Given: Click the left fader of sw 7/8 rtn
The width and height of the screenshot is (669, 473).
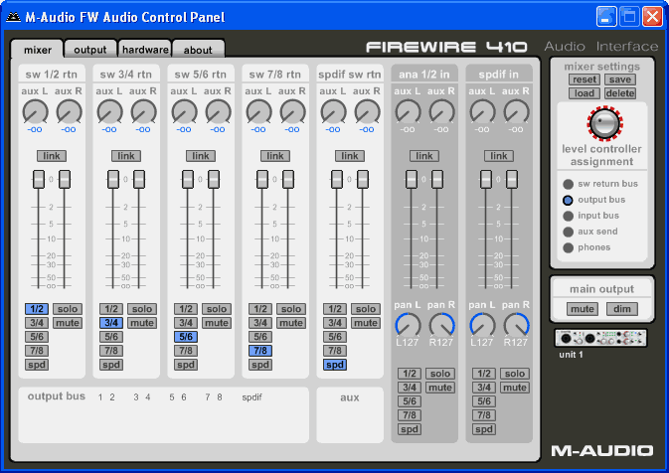Looking at the screenshot, I should (x=262, y=179).
